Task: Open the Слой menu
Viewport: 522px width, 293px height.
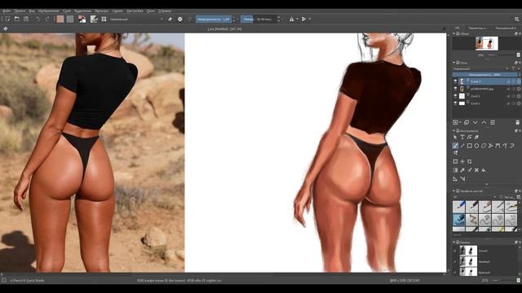Action: click(67, 11)
